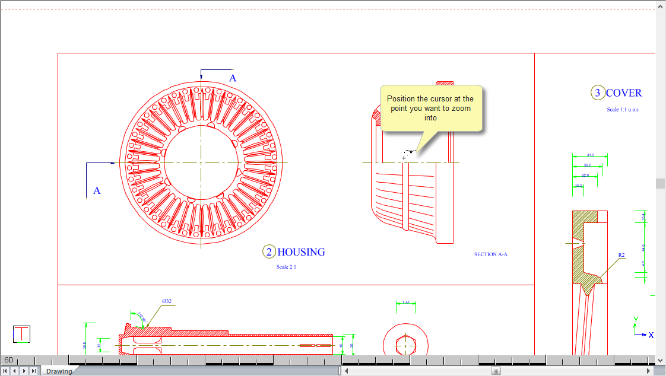Go to the first sheet tab

tap(5, 371)
